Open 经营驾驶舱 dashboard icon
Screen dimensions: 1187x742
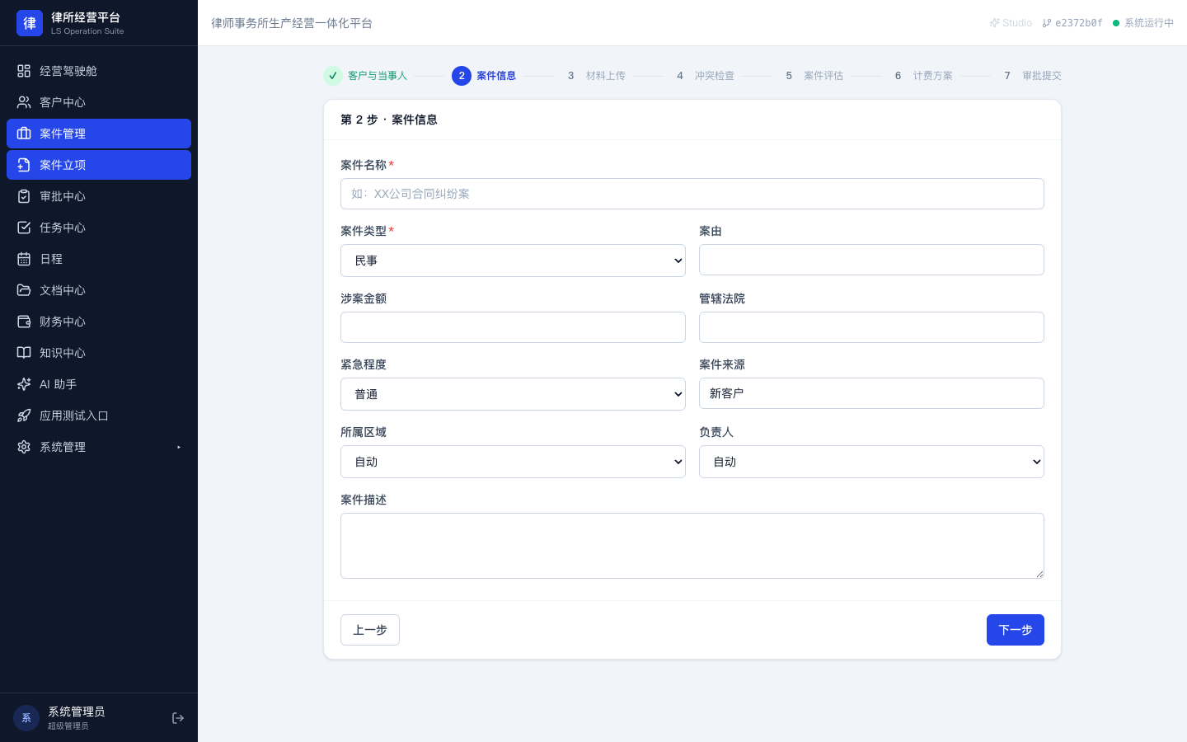point(24,71)
